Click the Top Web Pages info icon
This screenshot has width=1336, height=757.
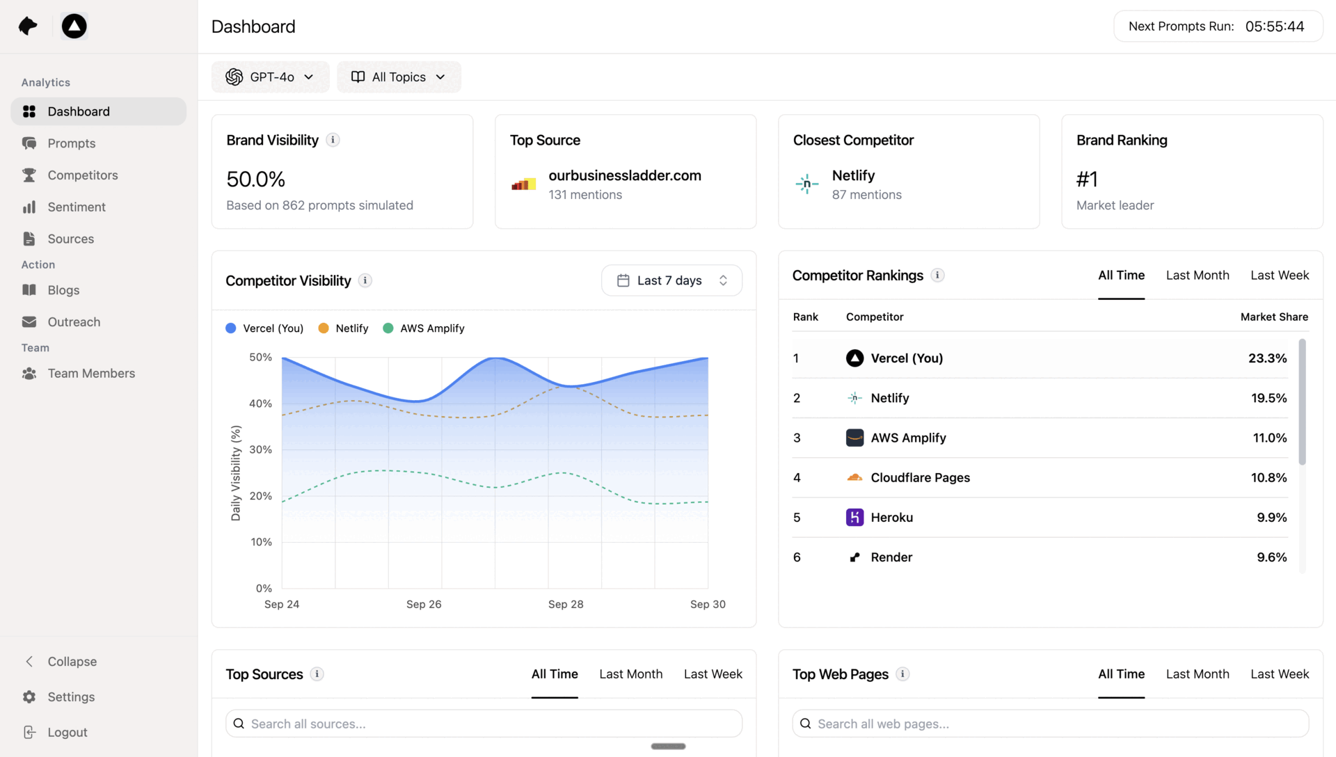click(x=902, y=674)
